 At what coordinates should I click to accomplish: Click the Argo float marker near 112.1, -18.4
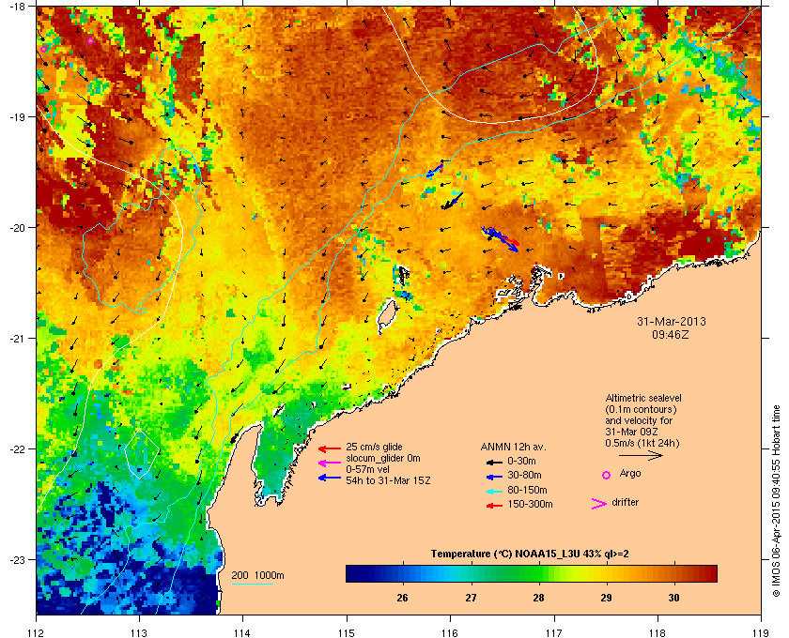click(44, 50)
